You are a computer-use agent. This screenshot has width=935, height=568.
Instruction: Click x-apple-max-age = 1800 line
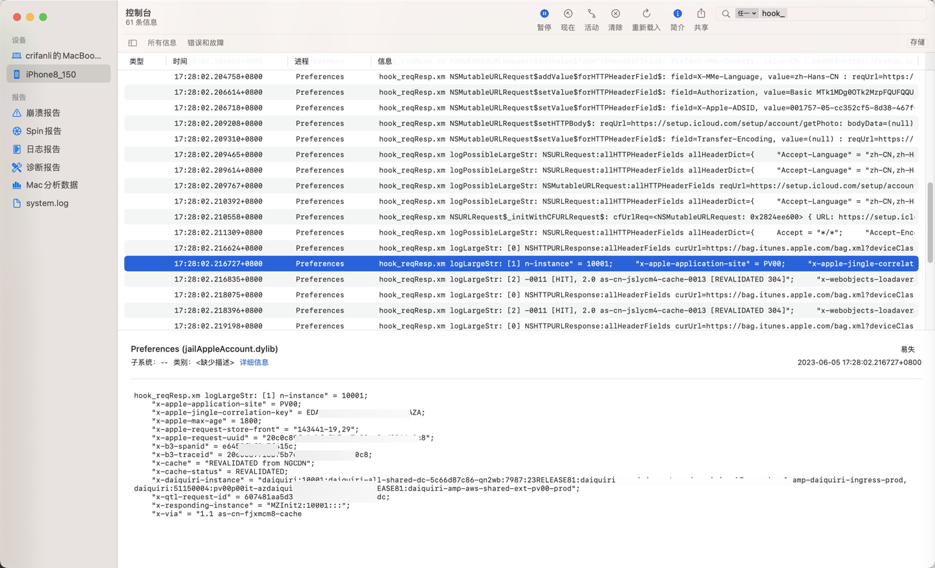(206, 421)
